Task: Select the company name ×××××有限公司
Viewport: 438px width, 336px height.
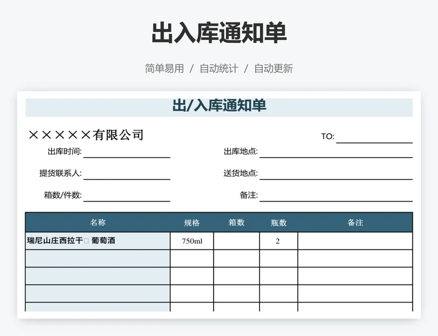Action: pyautogui.click(x=86, y=135)
